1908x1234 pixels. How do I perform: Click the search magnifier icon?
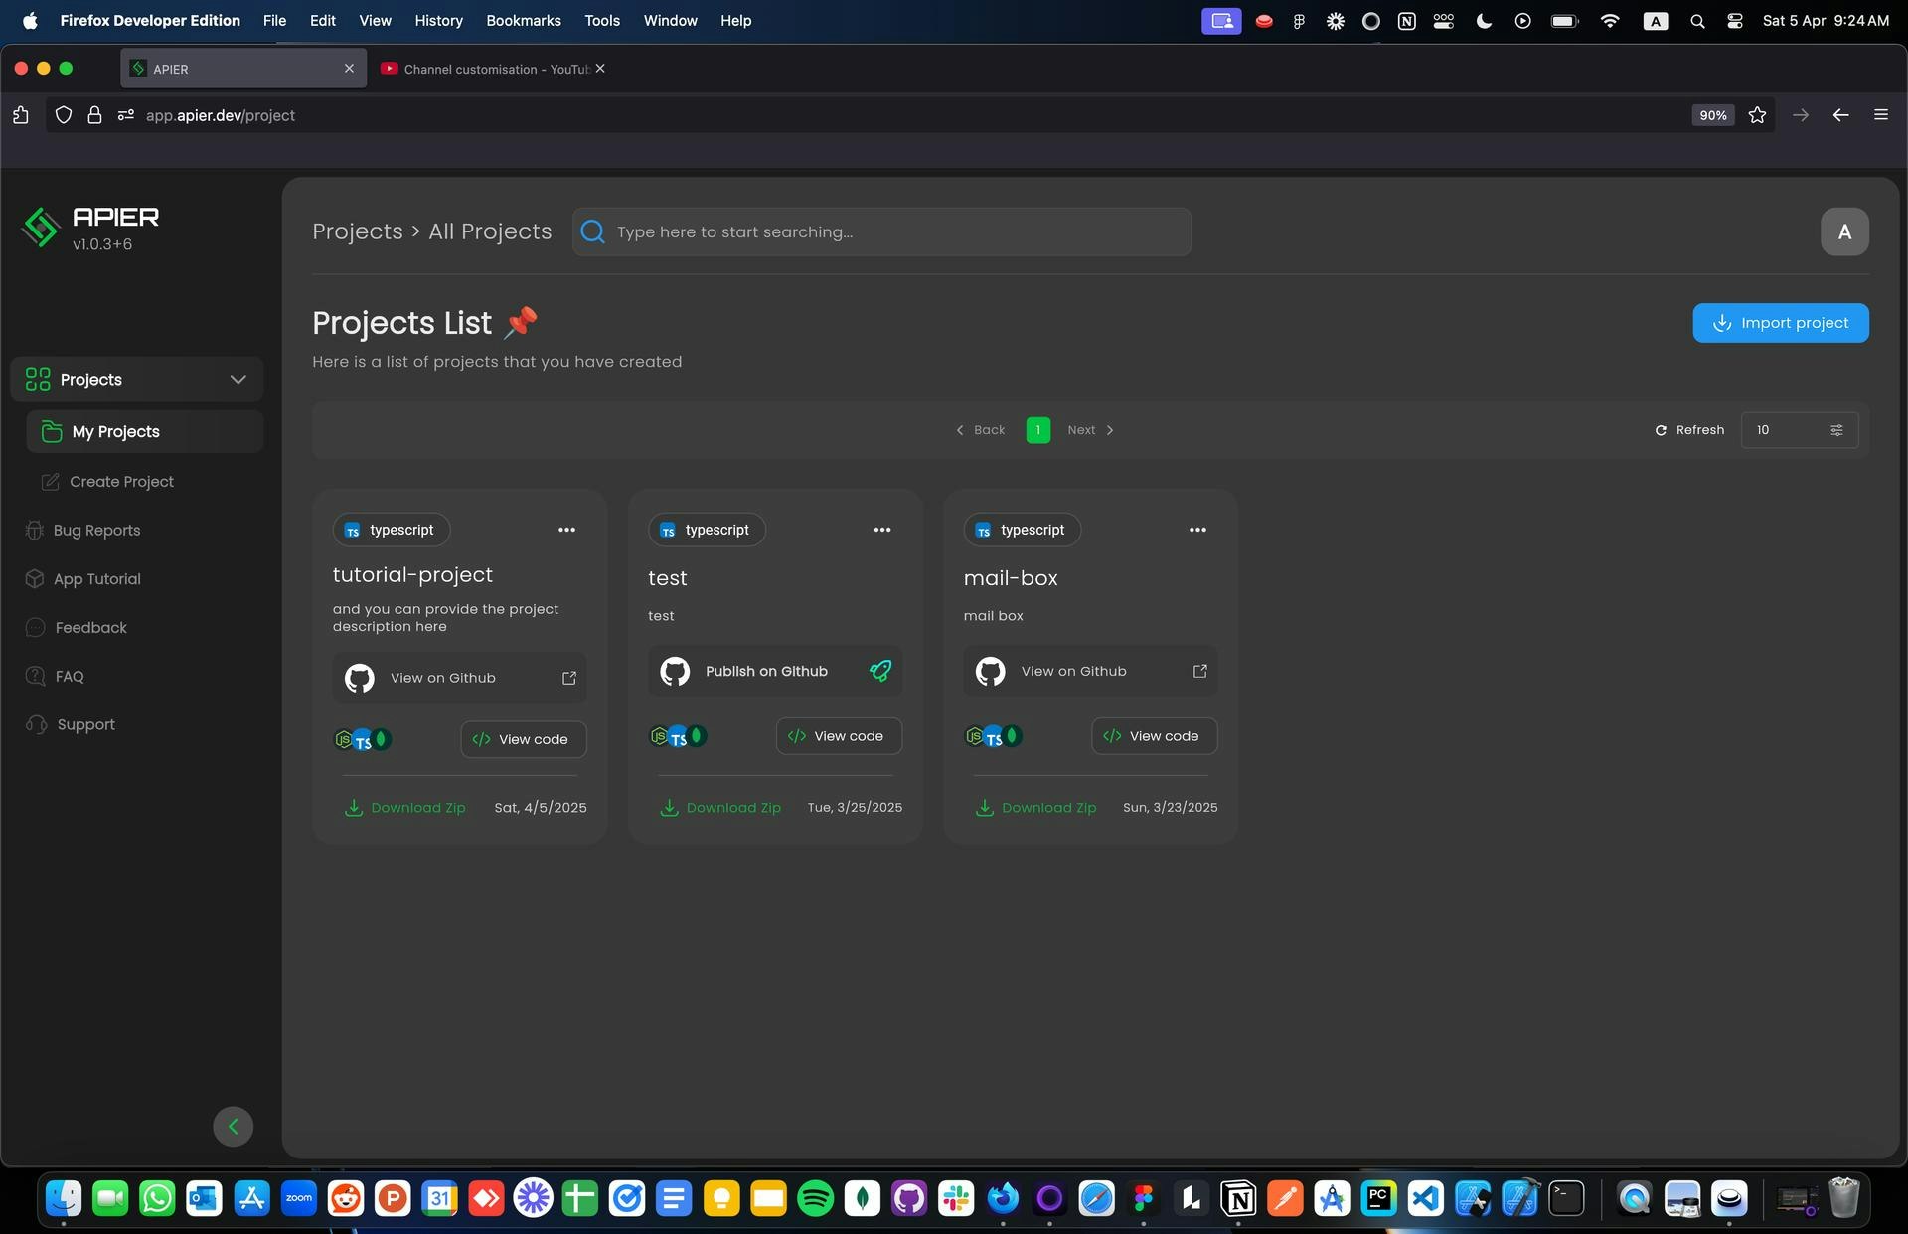(x=593, y=231)
